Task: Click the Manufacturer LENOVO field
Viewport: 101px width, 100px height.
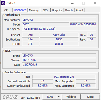Action: coord(59,20)
